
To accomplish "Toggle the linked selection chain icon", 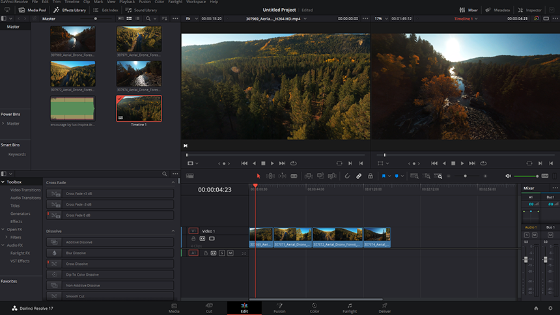I will [x=358, y=176].
